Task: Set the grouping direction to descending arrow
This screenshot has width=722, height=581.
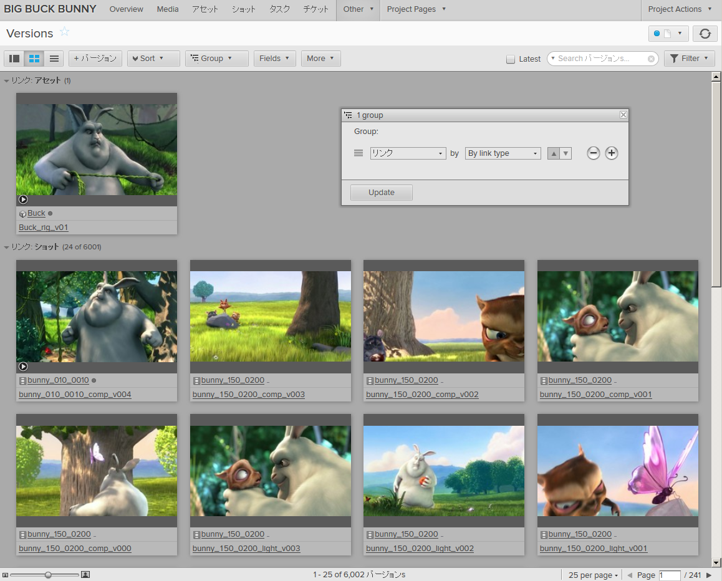Action: tap(566, 153)
